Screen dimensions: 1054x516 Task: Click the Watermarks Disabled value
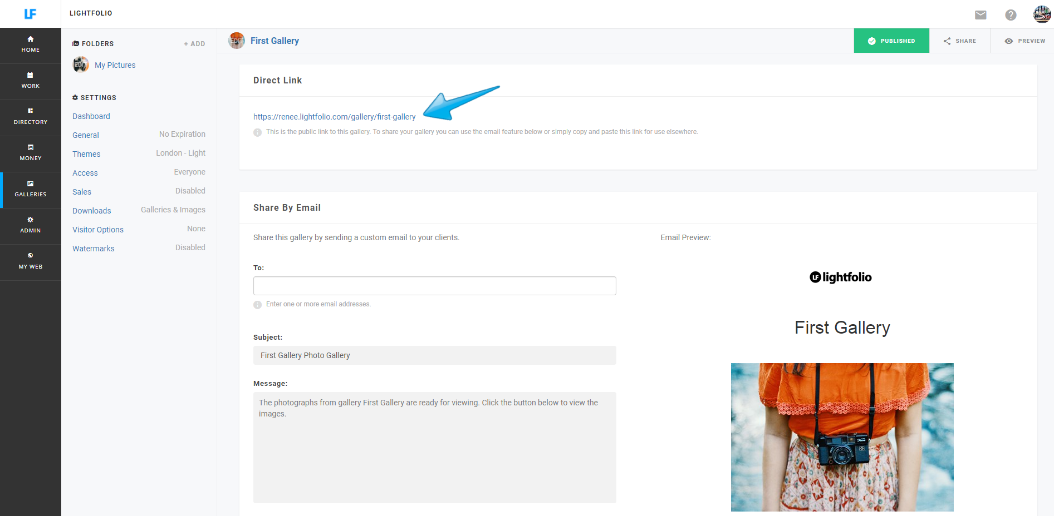point(190,247)
